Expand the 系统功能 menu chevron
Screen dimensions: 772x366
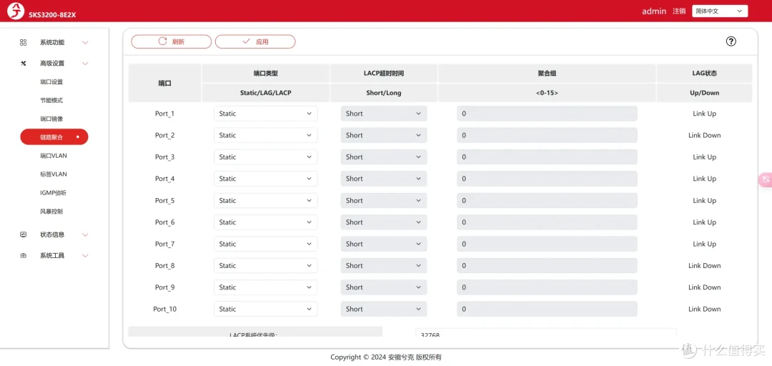tap(85, 42)
